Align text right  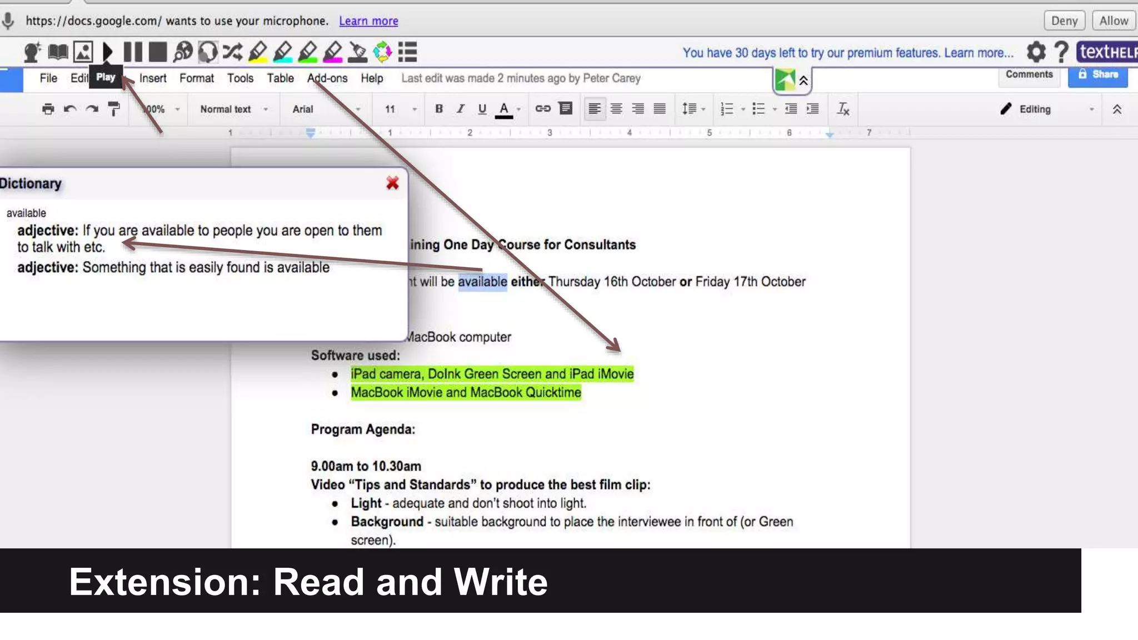[638, 109]
